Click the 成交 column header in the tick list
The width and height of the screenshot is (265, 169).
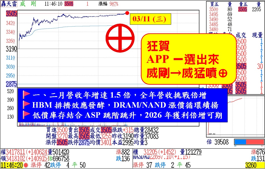[x=241, y=35]
